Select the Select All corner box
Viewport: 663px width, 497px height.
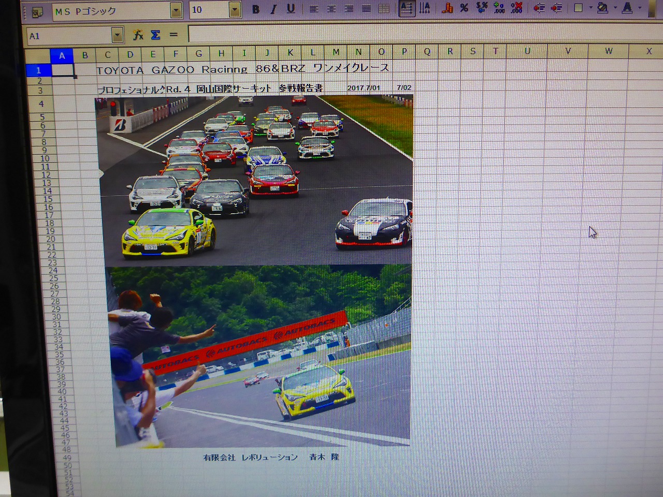point(37,56)
